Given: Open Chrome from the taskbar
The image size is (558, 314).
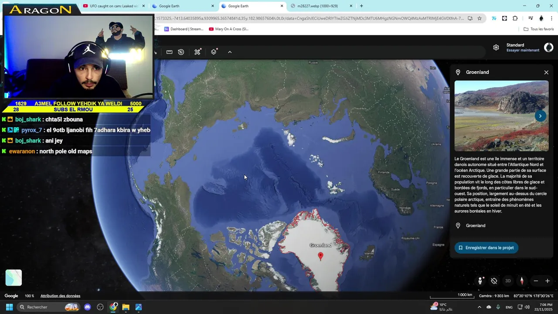Looking at the screenshot, I should pyautogui.click(x=113, y=307).
